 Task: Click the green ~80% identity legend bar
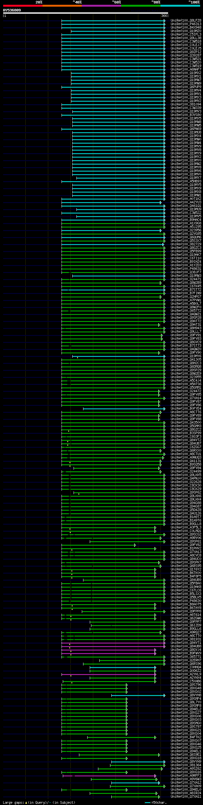(x=141, y=6)
